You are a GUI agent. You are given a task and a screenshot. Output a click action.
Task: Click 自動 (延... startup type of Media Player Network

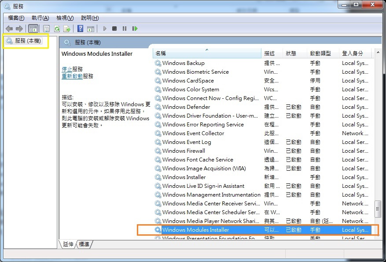pos(321,221)
